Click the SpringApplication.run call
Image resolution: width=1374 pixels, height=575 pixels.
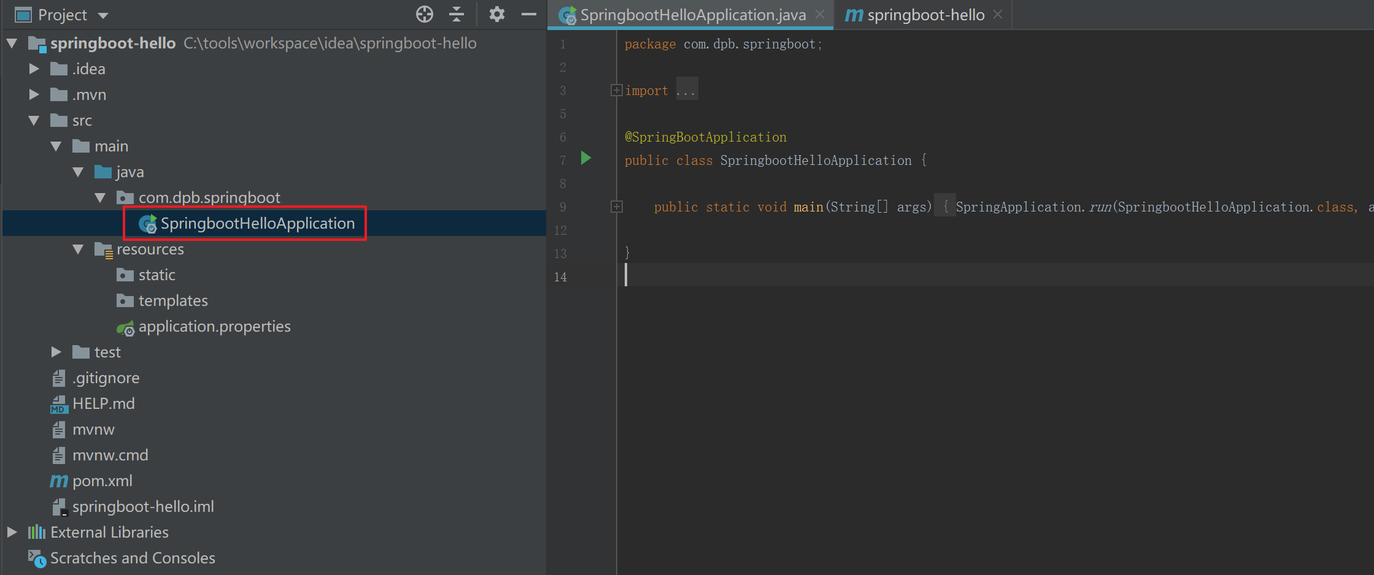[1034, 207]
